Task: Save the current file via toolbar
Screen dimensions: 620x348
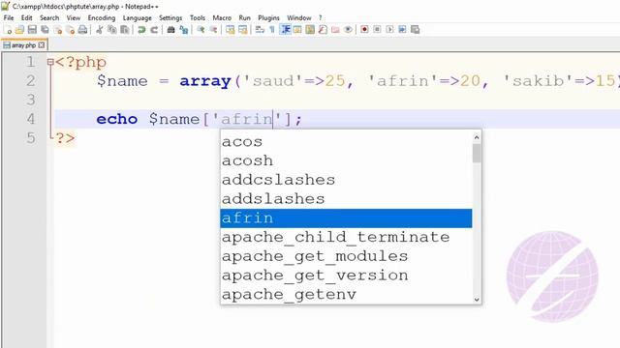Action: click(x=32, y=30)
